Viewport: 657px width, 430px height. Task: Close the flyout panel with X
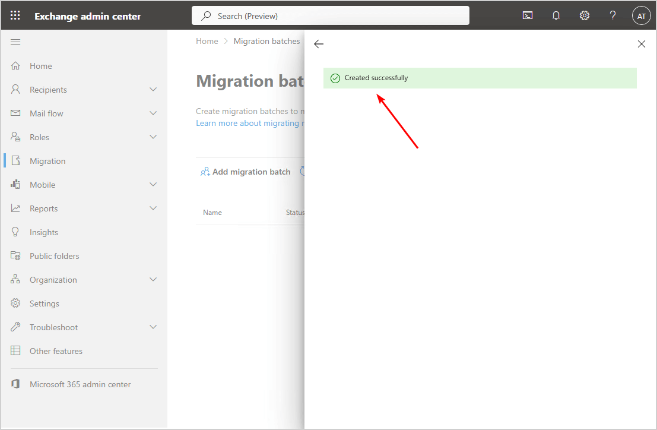pos(641,44)
